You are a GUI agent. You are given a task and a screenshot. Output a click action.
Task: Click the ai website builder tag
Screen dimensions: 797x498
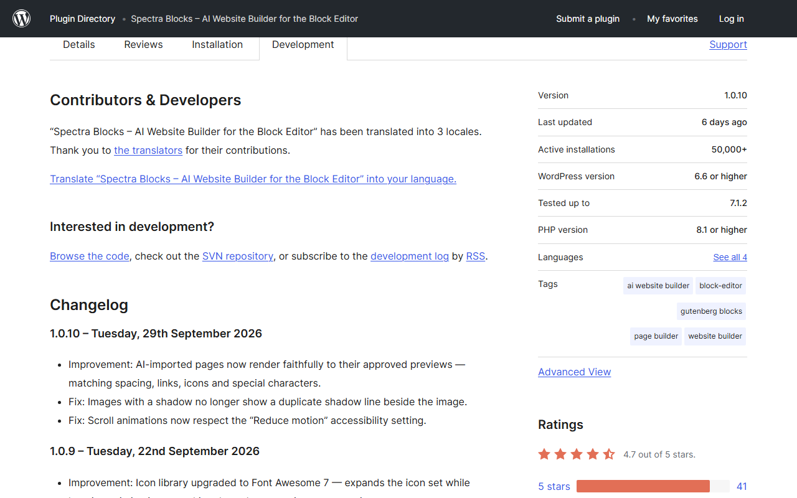tap(658, 286)
